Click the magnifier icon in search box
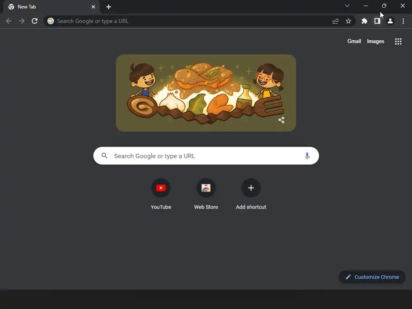The image size is (412, 309). (x=104, y=156)
